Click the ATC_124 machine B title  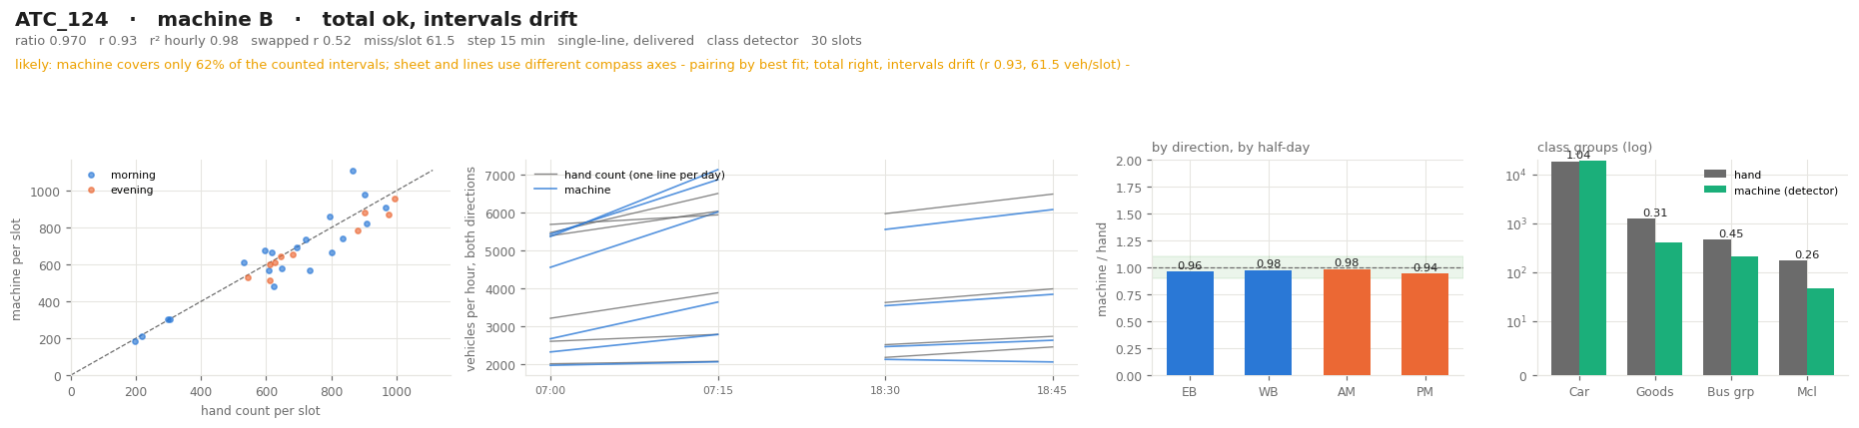296,20
